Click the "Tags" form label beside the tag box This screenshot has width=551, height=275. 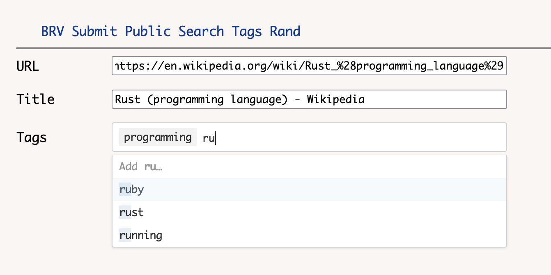pos(32,137)
